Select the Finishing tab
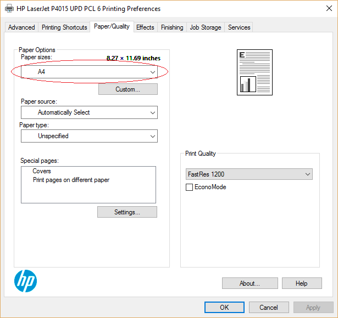Image resolution: width=338 pixels, height=318 pixels. pos(172,27)
